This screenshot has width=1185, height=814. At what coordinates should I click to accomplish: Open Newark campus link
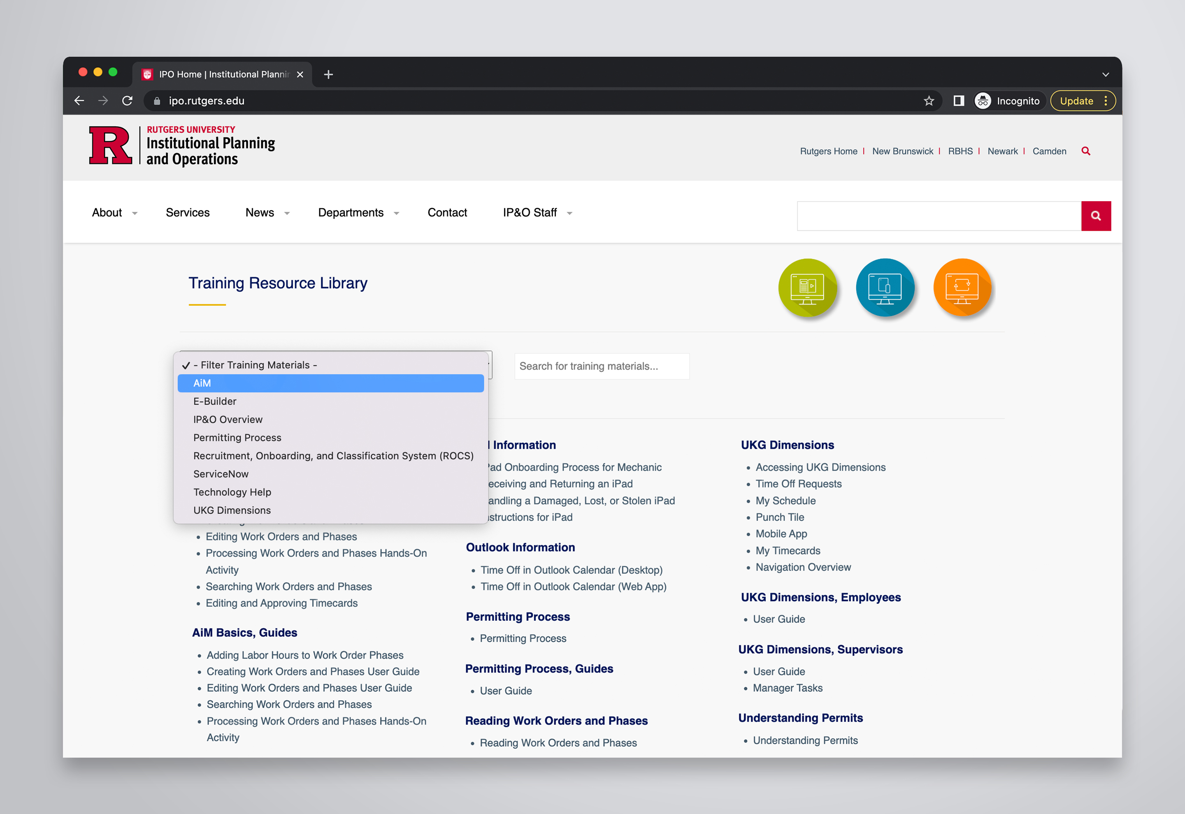pos(1002,151)
